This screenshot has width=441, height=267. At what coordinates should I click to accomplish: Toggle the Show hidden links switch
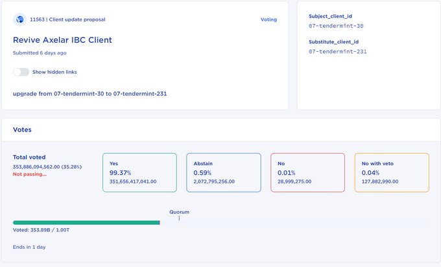coord(21,72)
